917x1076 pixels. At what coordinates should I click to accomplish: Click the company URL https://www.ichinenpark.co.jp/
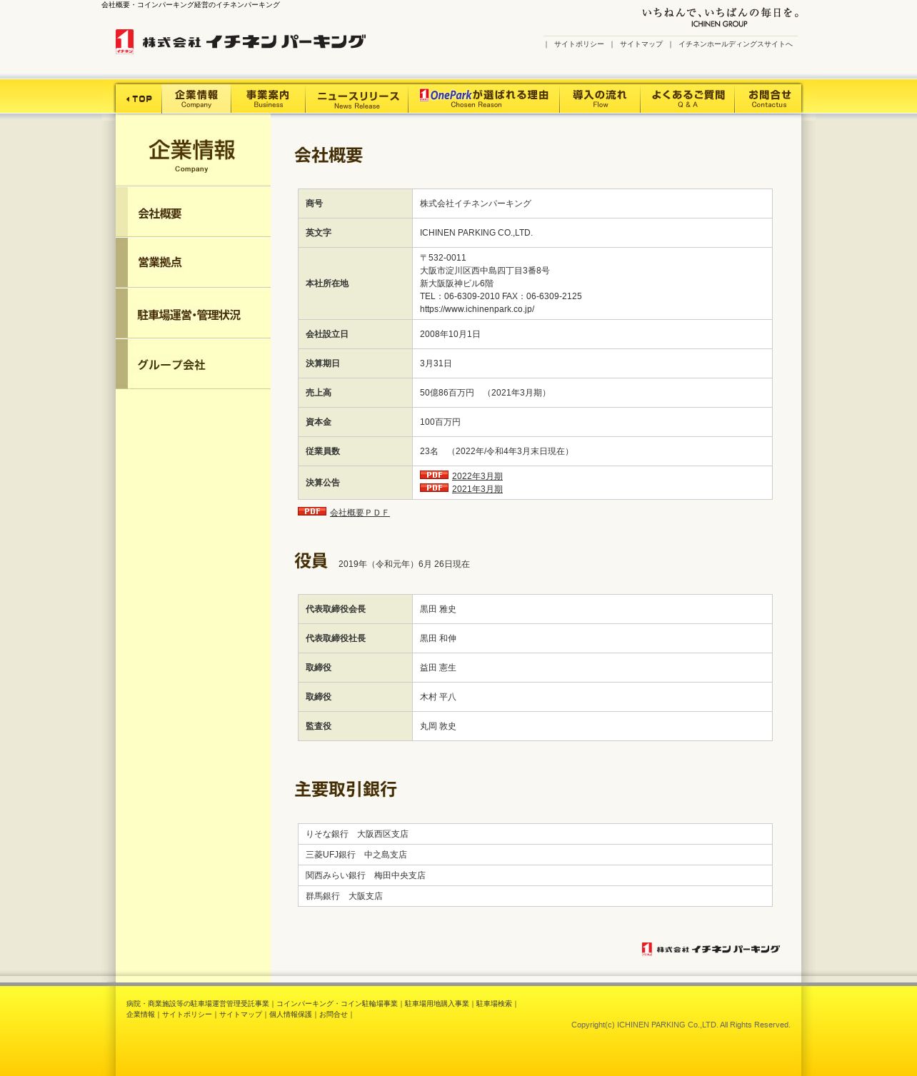click(x=477, y=309)
